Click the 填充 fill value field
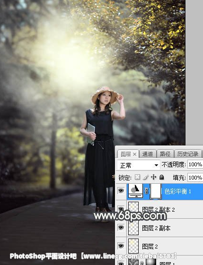This screenshot has height=265, width=203. 195,178
